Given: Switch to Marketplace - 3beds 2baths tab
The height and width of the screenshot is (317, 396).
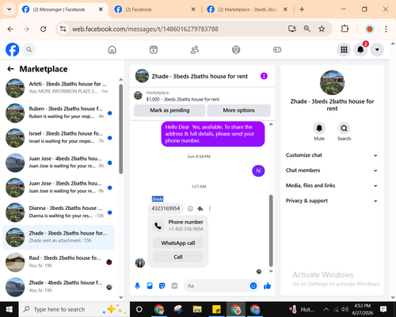Looking at the screenshot, I should point(247,10).
